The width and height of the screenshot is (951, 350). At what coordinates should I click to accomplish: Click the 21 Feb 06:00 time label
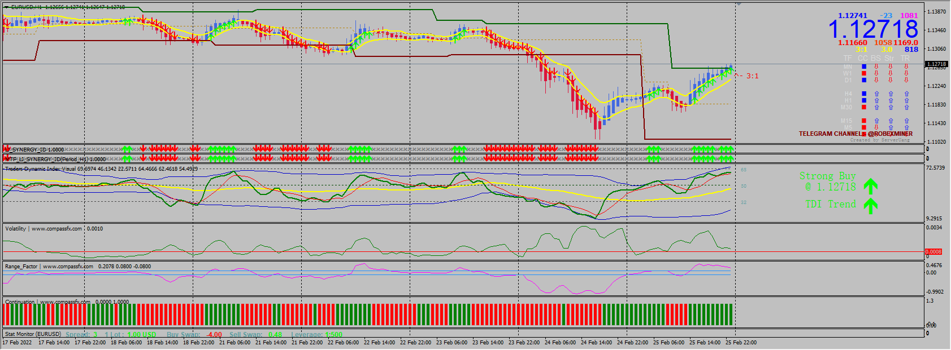coord(235,343)
